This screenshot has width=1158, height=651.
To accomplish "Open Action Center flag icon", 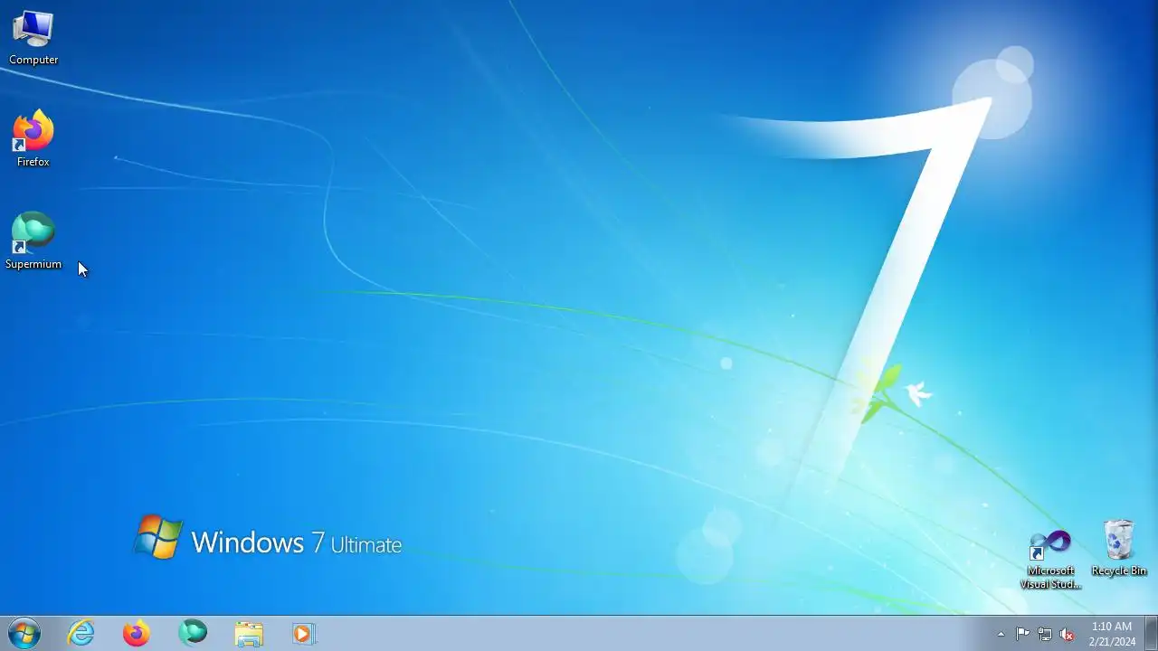I will pyautogui.click(x=1022, y=634).
